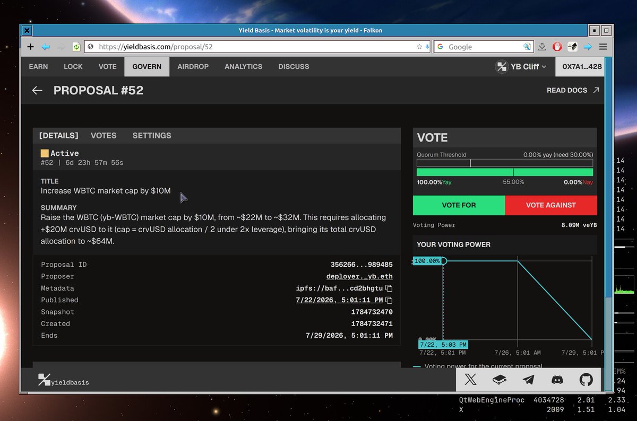
Task: Open the Discord link icon
Action: pos(557,380)
